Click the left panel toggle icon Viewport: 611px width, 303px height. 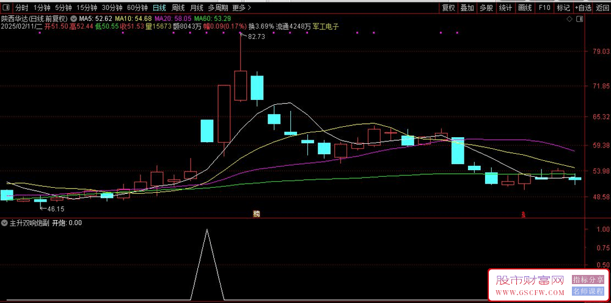(x=6, y=8)
